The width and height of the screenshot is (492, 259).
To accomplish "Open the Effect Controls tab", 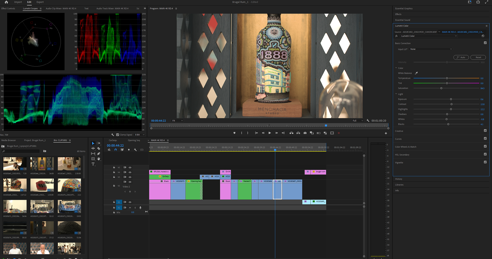I will tap(8, 8).
